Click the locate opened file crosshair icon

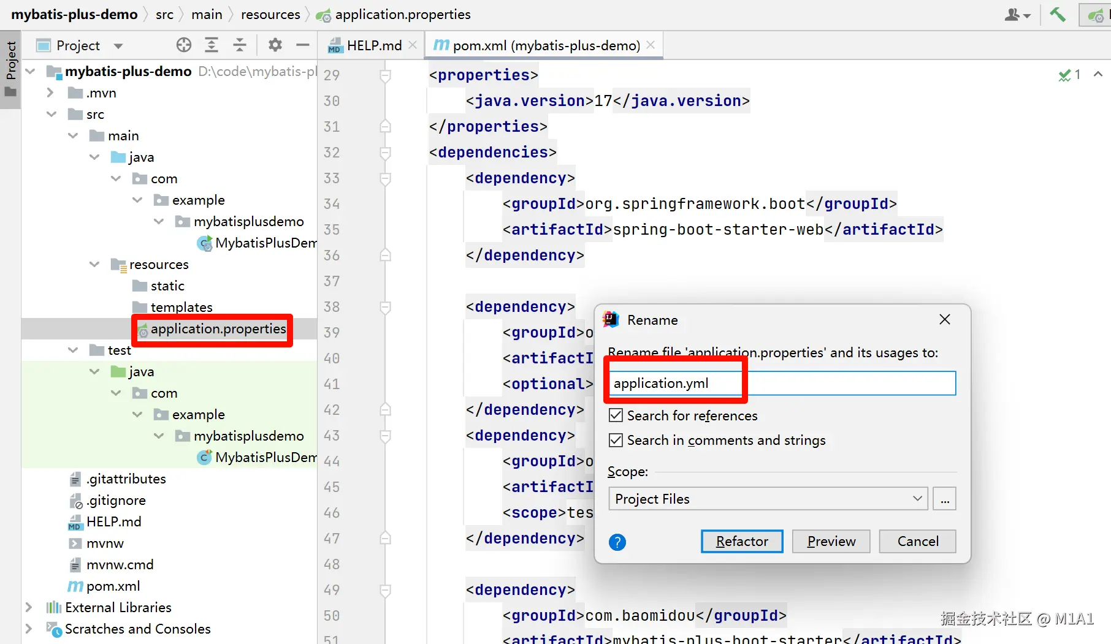[183, 45]
